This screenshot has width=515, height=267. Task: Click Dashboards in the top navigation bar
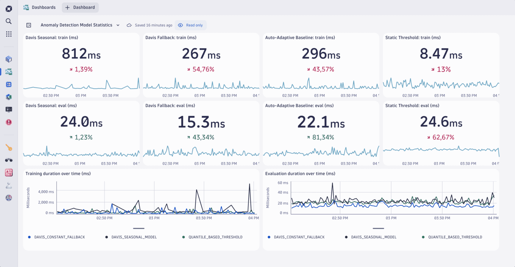(39, 7)
